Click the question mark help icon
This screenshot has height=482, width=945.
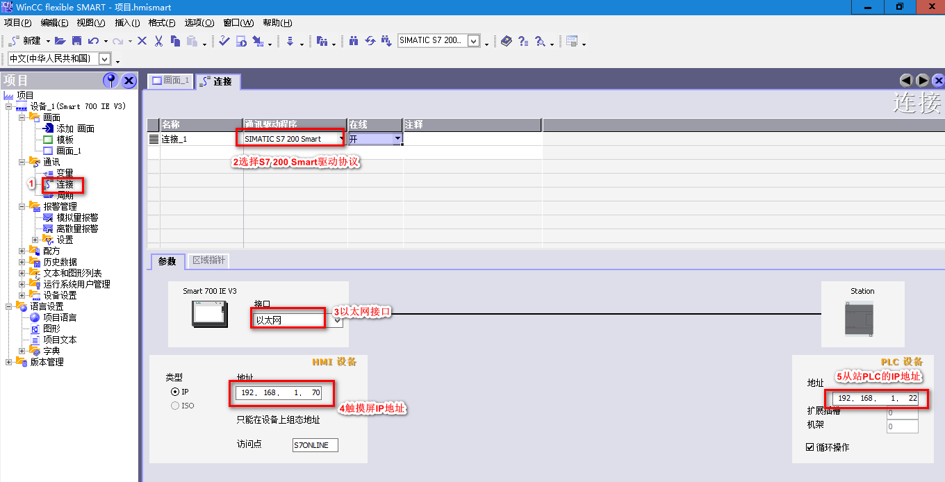(523, 41)
